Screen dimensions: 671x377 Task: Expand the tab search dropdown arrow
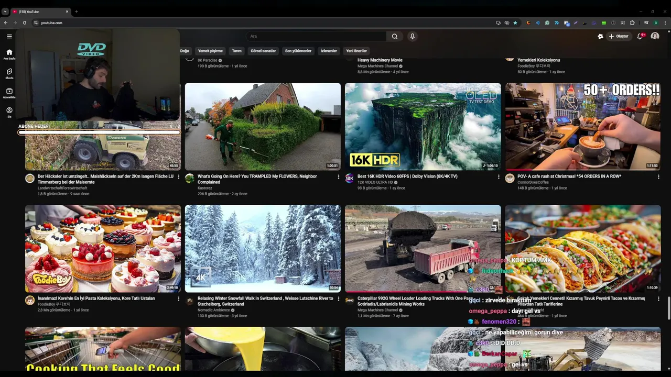(x=5, y=12)
